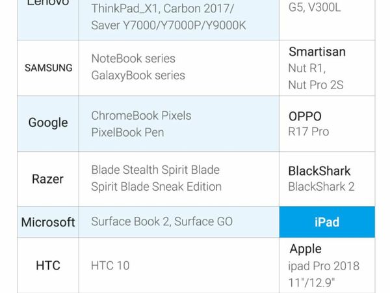Click the OPPO brand heading
The width and height of the screenshot is (390, 293).
coord(305,117)
